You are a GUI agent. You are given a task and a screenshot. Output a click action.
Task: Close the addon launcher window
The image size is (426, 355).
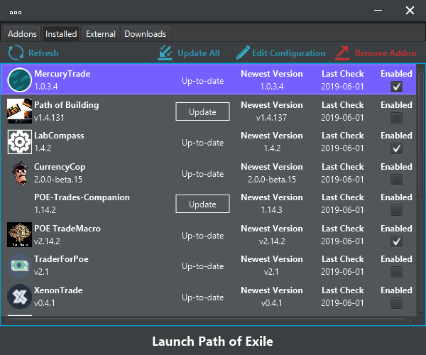[x=410, y=11]
